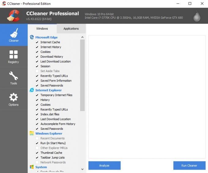Open the Options gear section
This screenshot has height=173, width=208.
[14, 99]
